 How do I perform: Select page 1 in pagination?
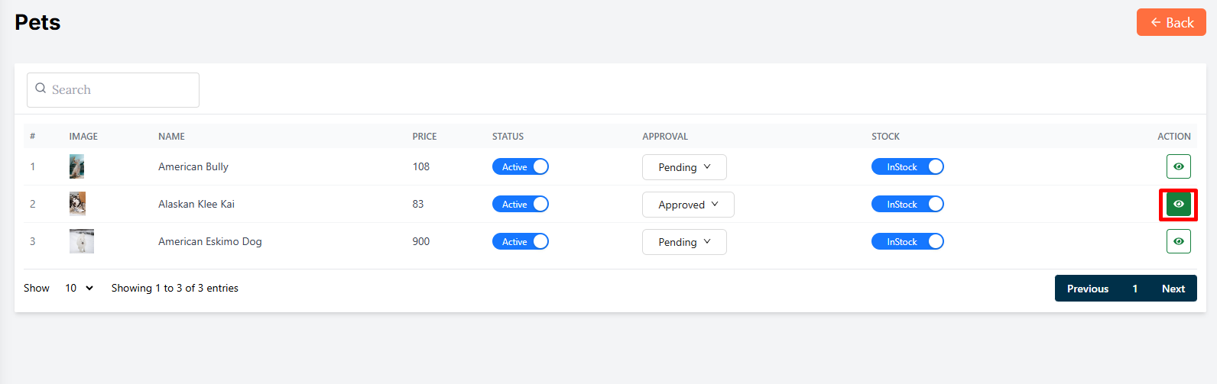tap(1134, 289)
